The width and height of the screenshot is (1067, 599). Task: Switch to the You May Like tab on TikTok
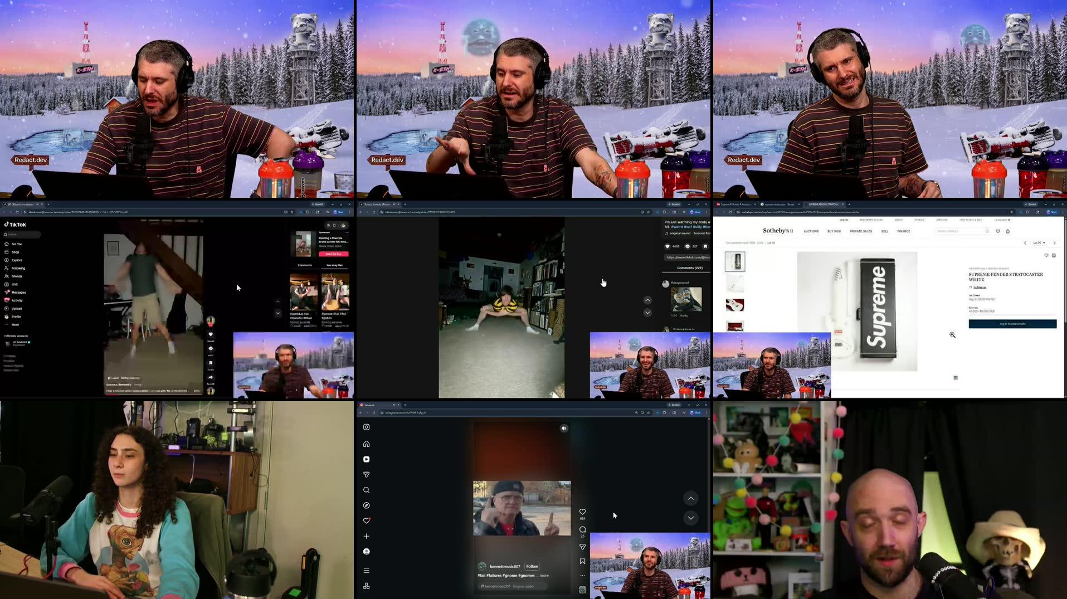(334, 265)
